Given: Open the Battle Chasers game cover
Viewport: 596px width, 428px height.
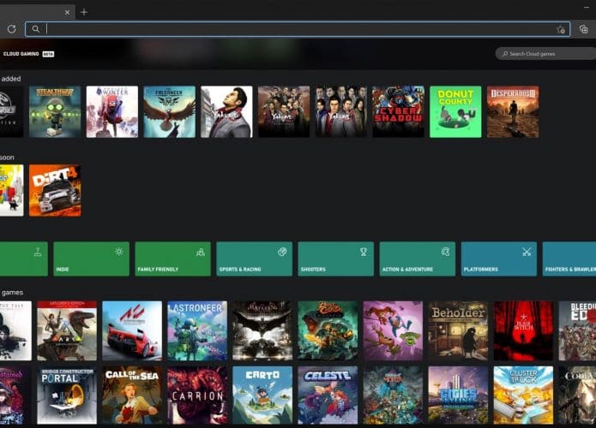Looking at the screenshot, I should pyautogui.click(x=328, y=331).
